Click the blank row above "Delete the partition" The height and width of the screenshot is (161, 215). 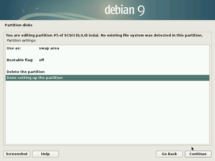click(x=107, y=66)
